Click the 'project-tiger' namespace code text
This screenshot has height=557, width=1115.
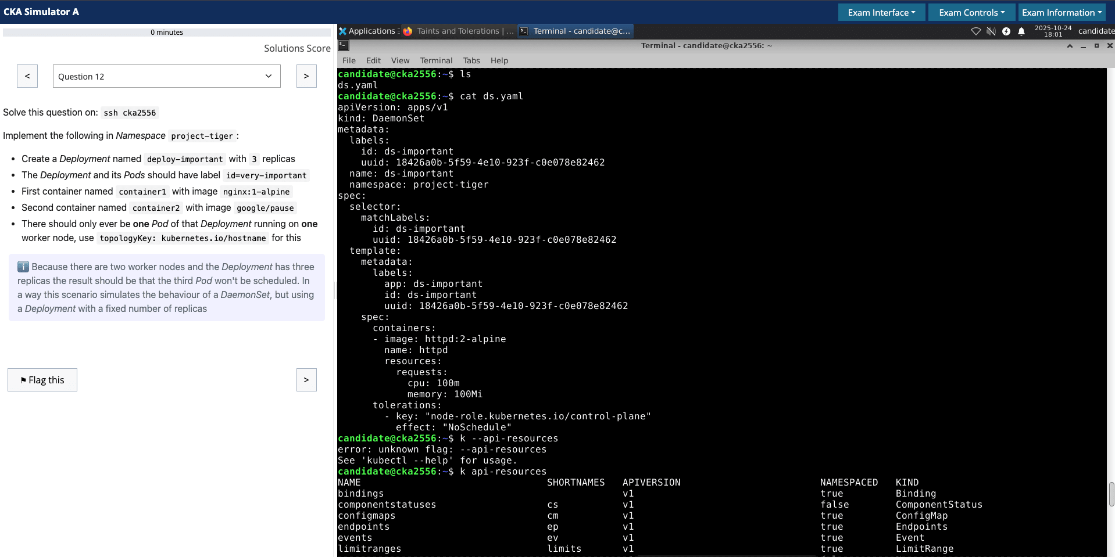(202, 136)
